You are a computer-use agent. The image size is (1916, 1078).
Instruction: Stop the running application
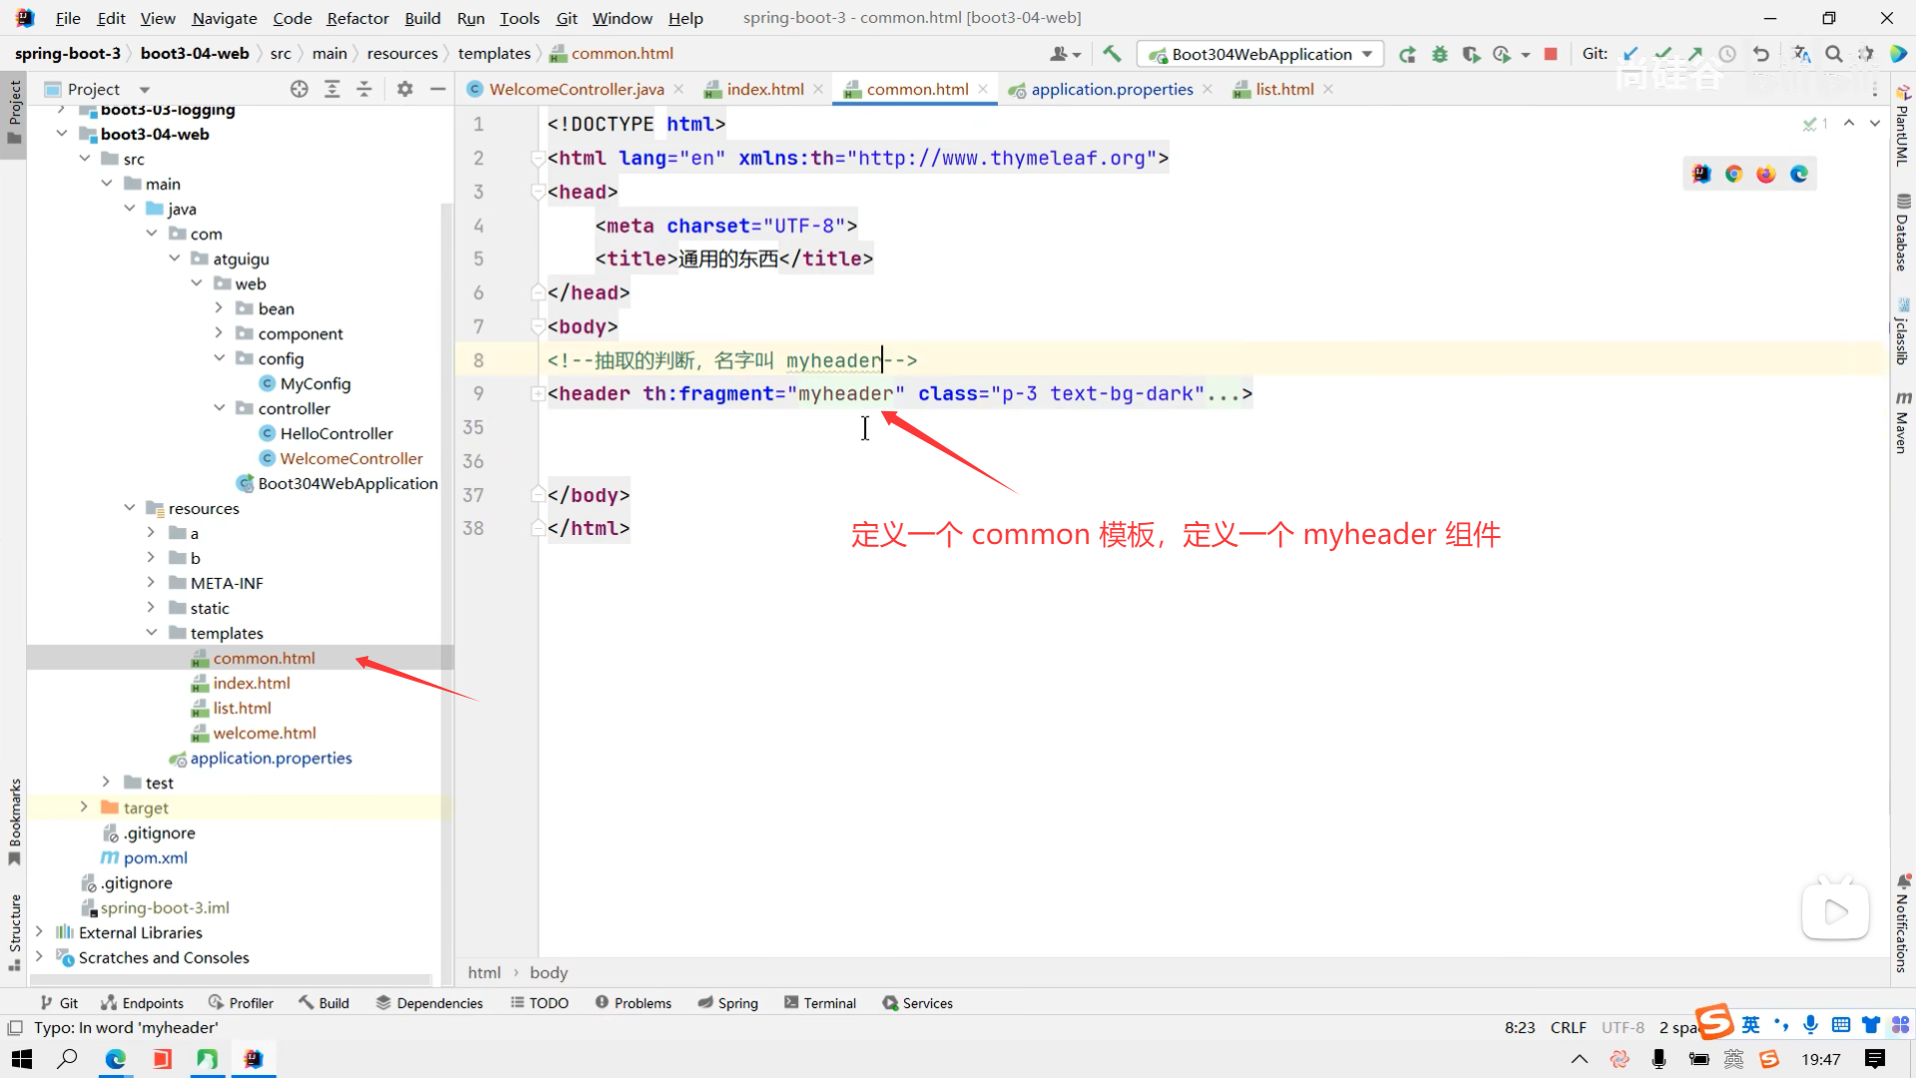pyautogui.click(x=1551, y=54)
